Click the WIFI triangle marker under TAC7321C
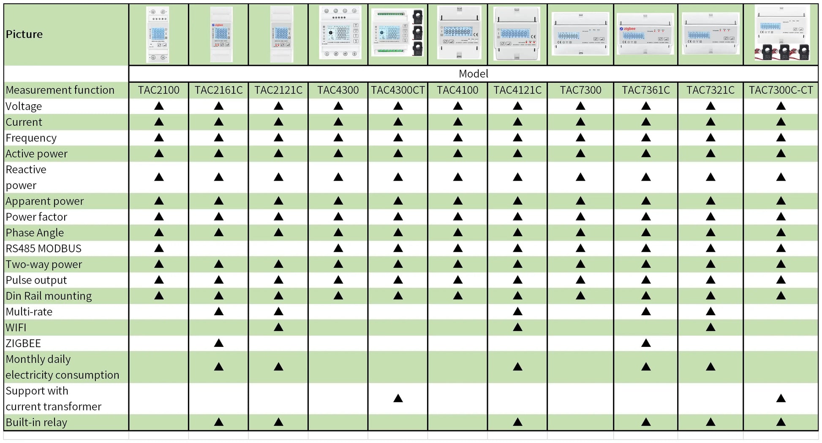 710,327
